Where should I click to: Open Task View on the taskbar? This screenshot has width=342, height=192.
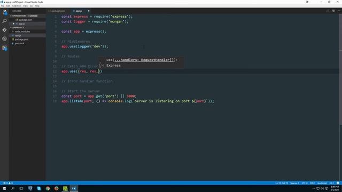(21, 188)
